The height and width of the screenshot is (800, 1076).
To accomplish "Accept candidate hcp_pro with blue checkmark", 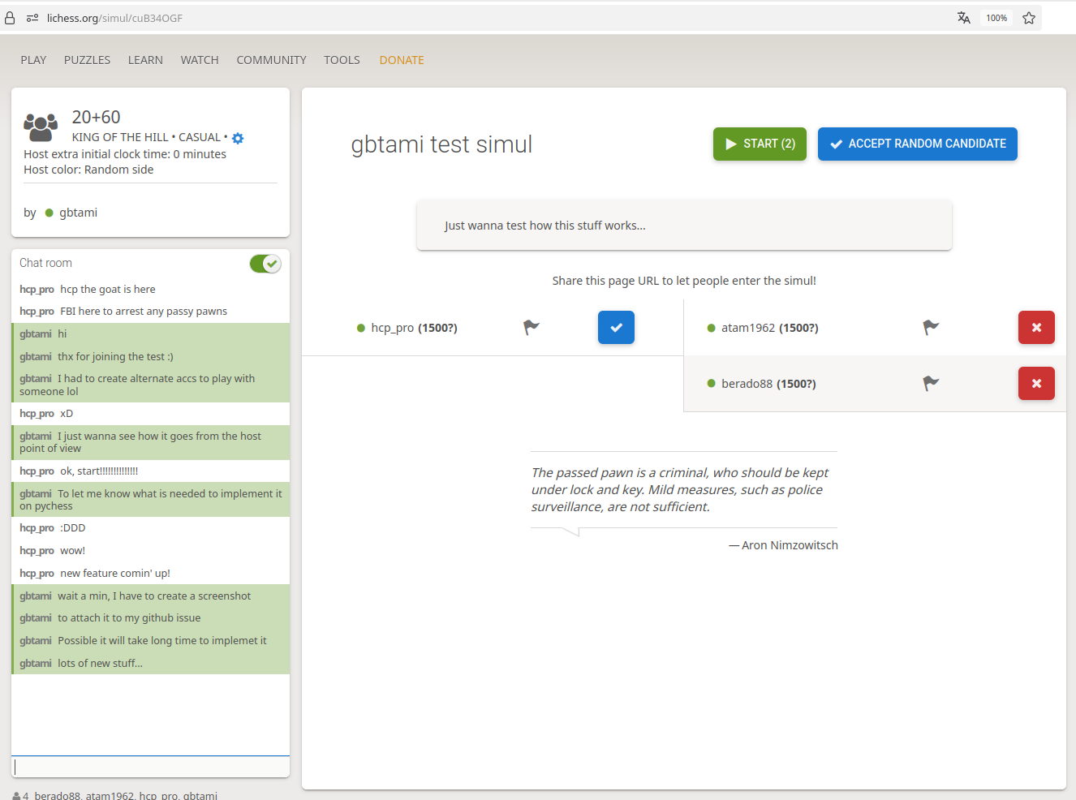I will point(616,328).
